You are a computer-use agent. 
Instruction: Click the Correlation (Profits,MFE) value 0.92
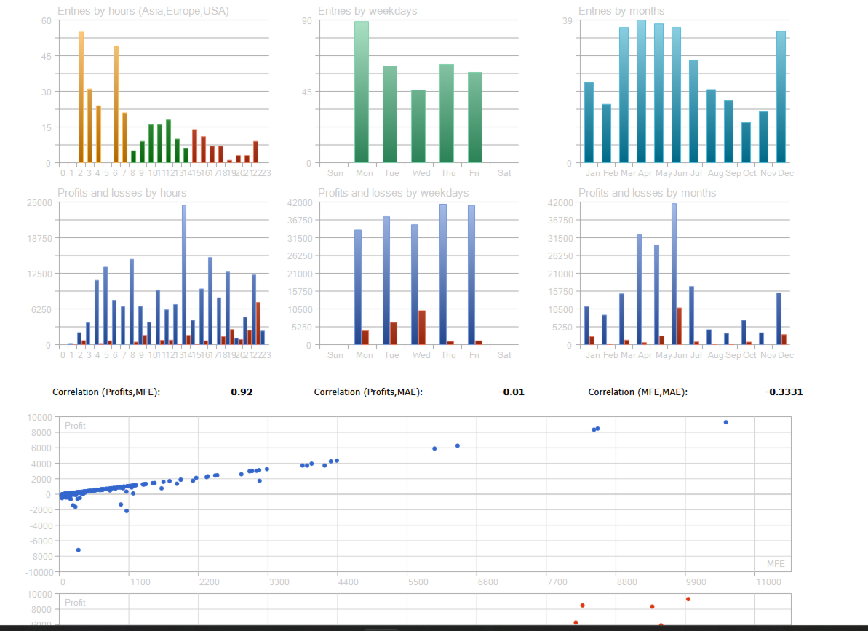242,392
